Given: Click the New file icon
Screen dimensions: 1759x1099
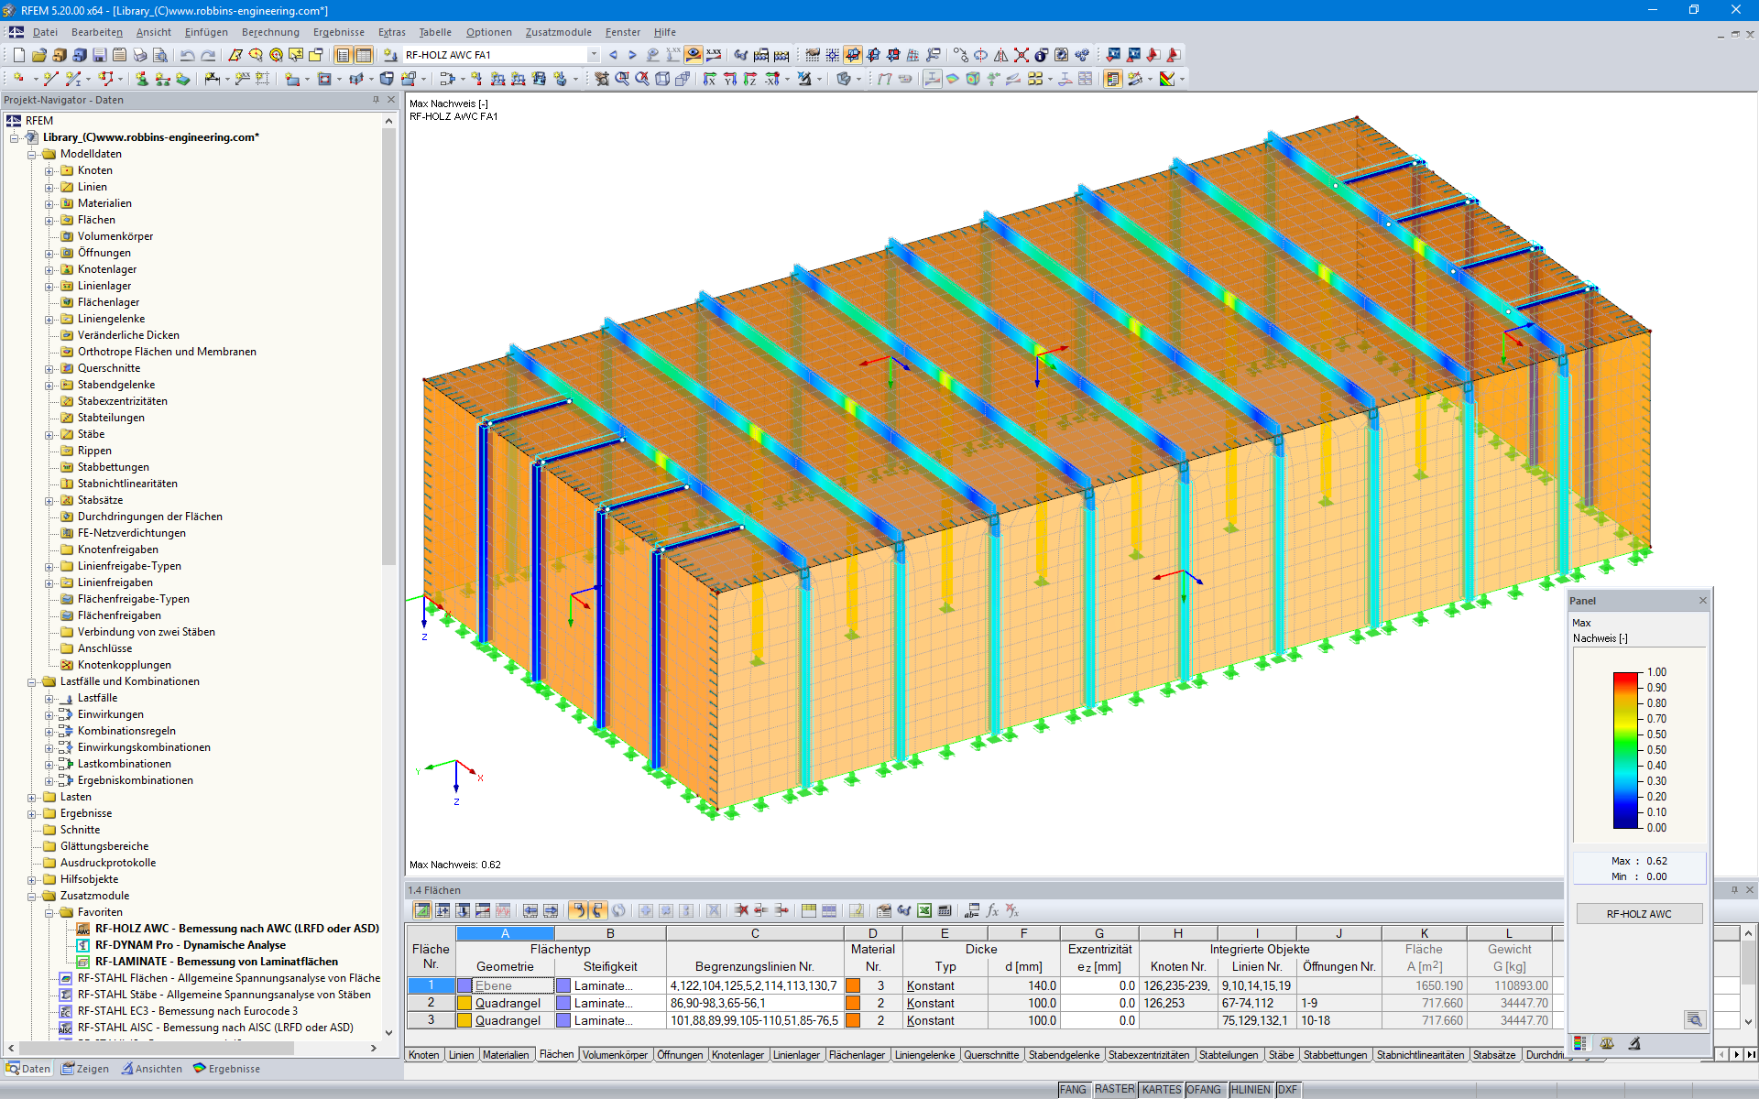Looking at the screenshot, I should [19, 55].
